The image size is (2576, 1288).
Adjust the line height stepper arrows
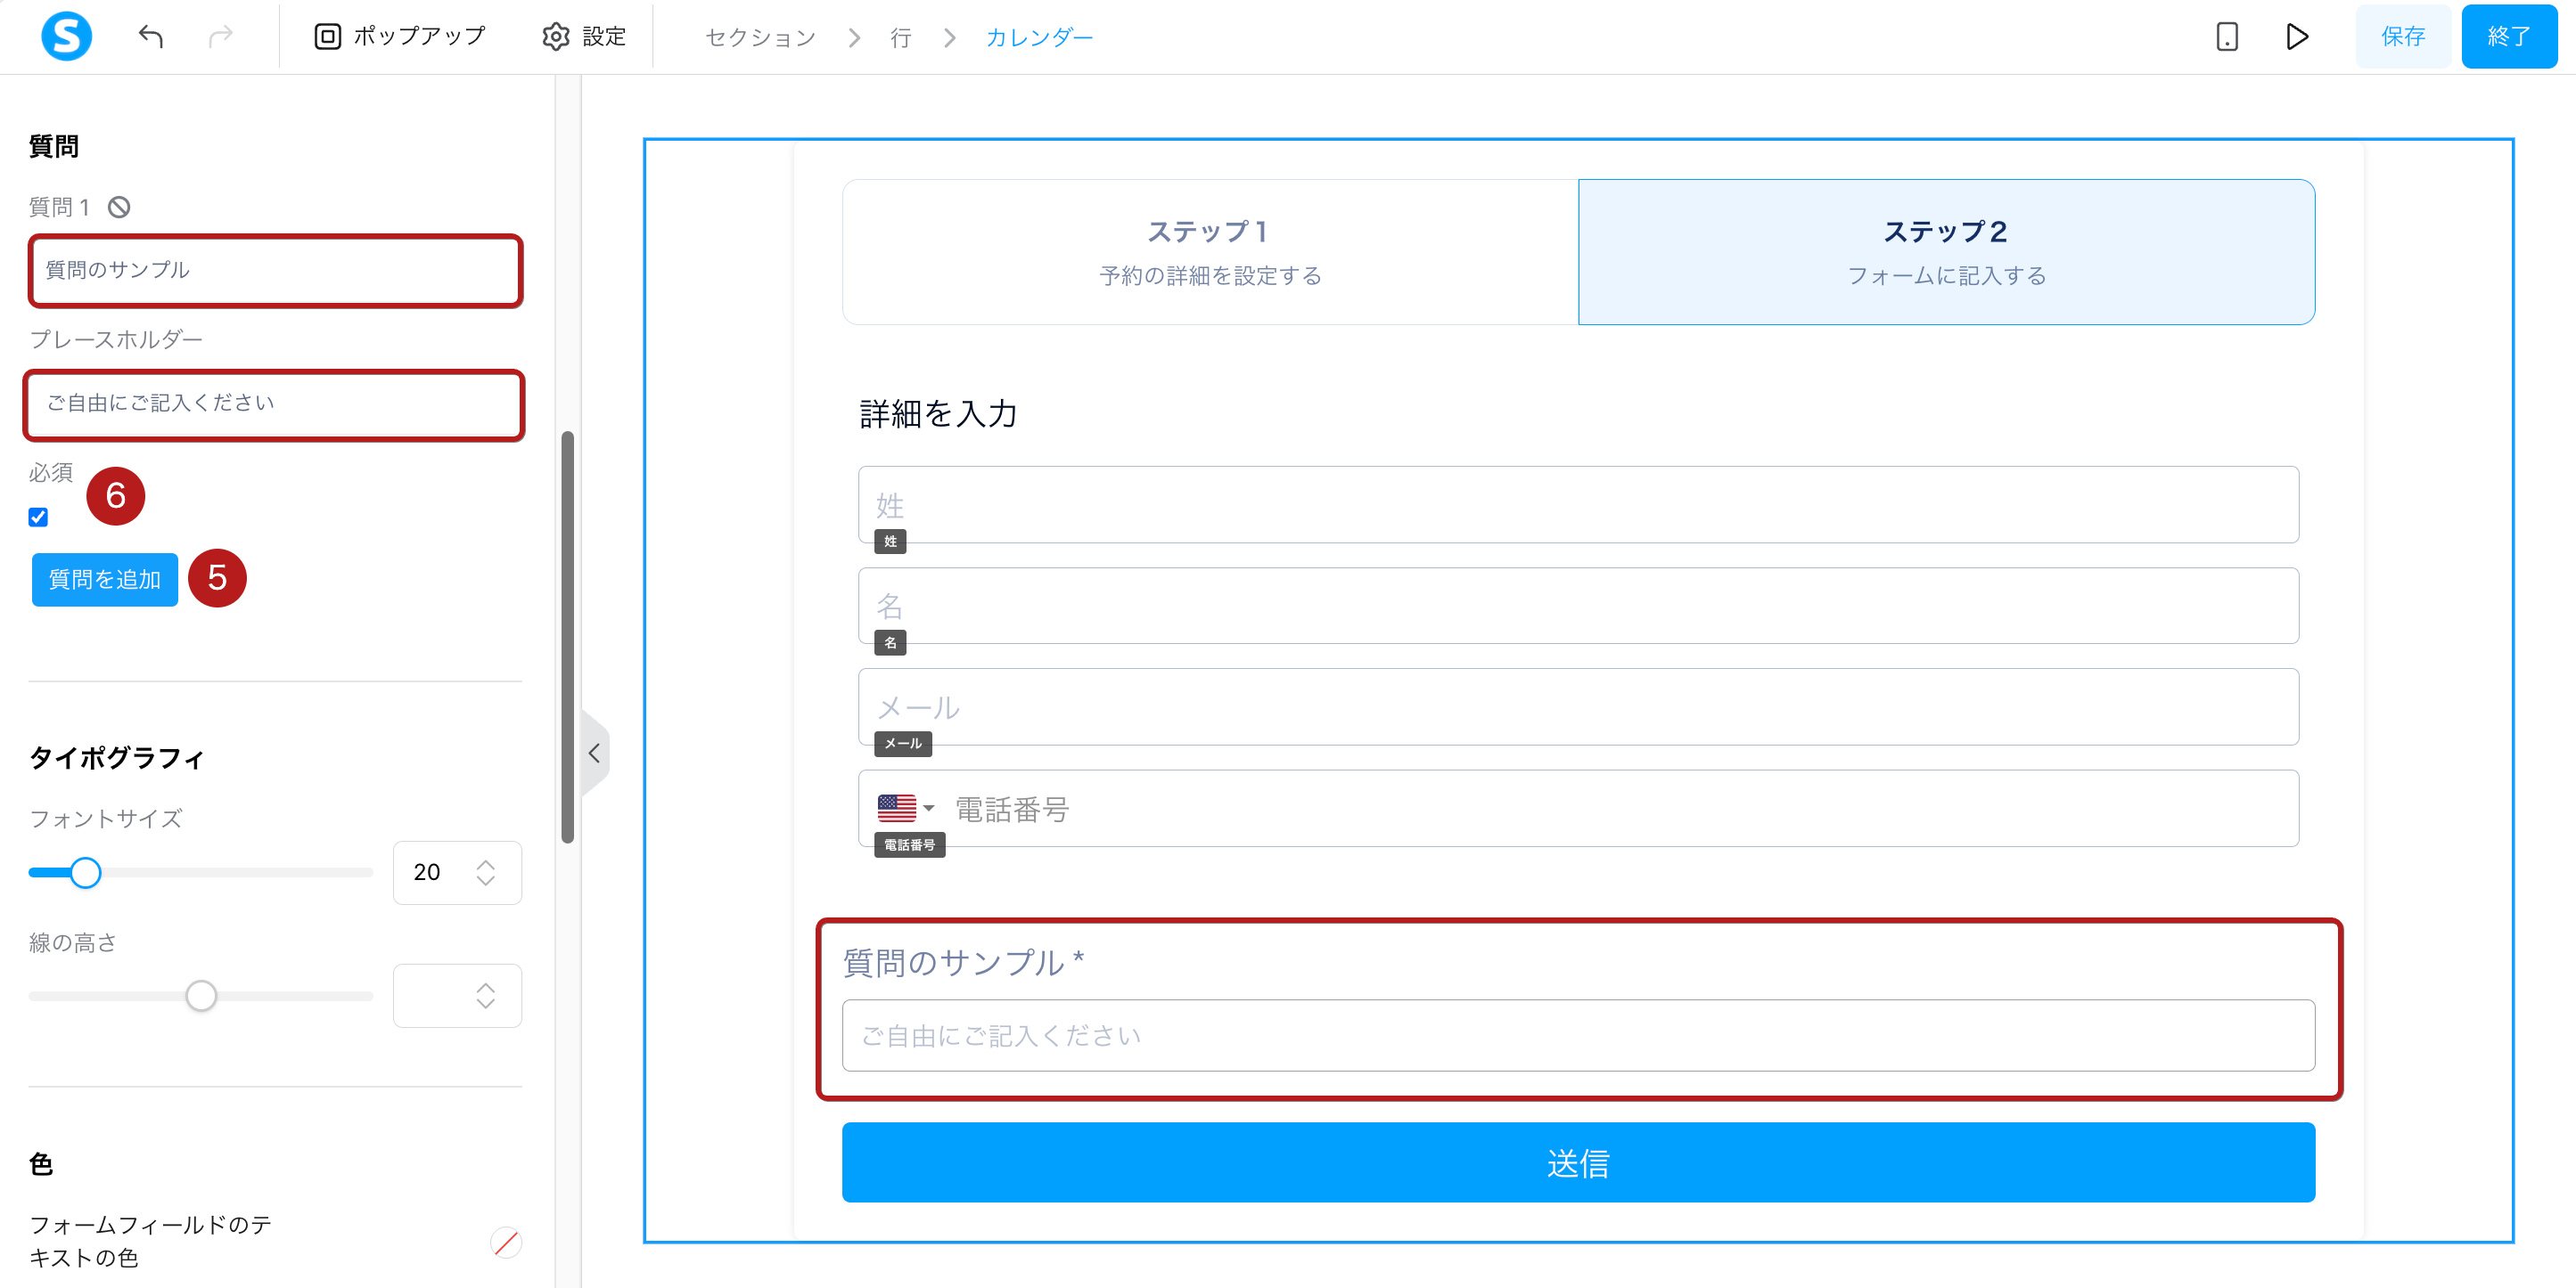click(486, 995)
